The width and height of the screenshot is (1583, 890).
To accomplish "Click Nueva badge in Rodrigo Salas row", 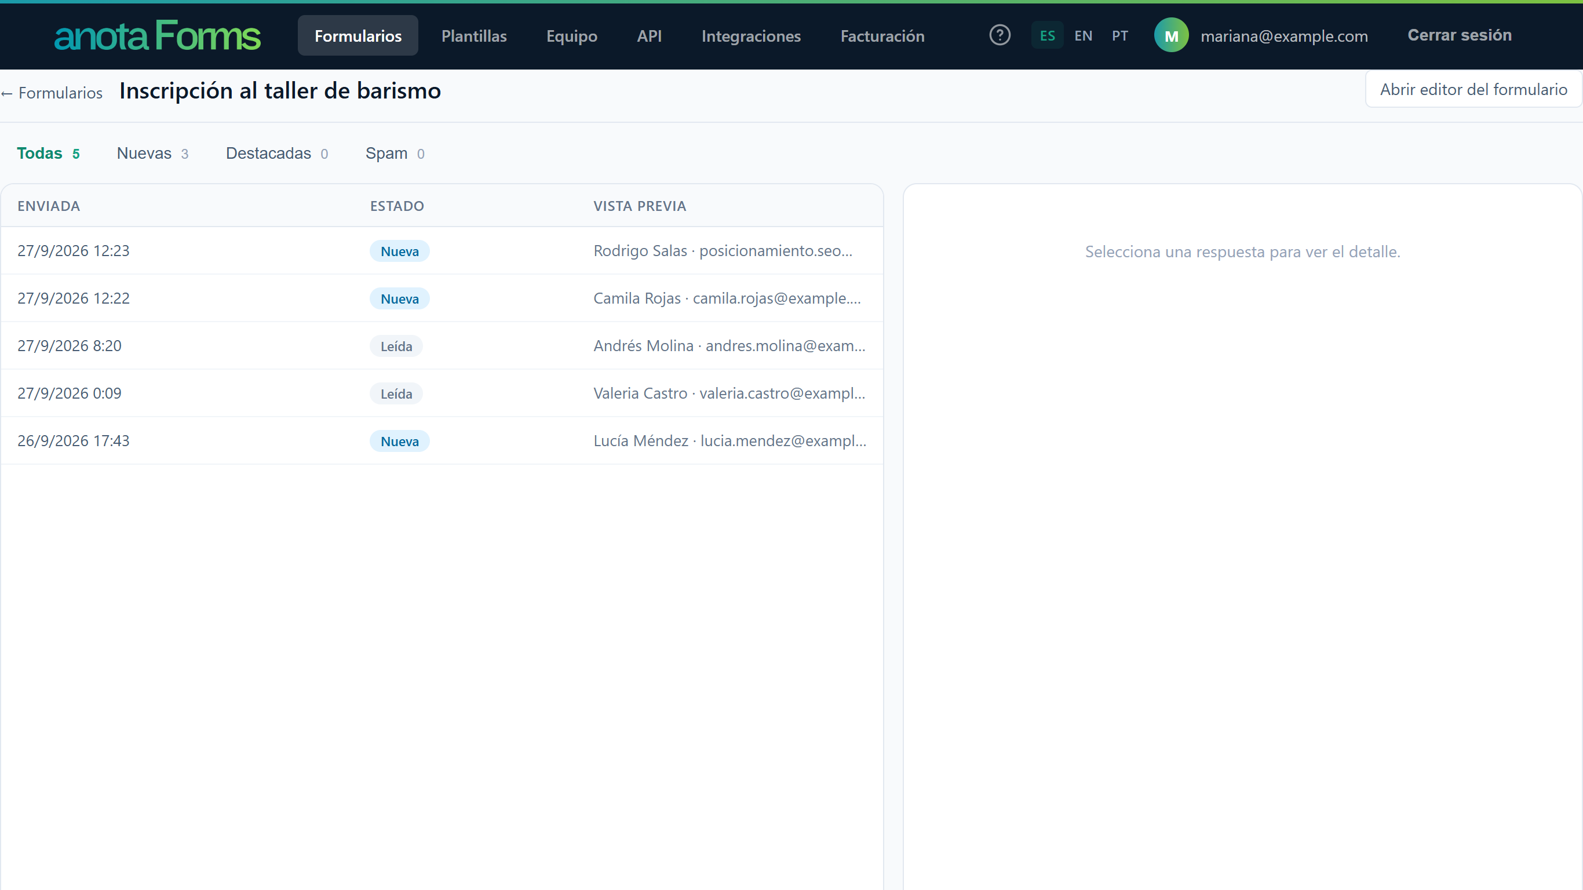I will (399, 251).
